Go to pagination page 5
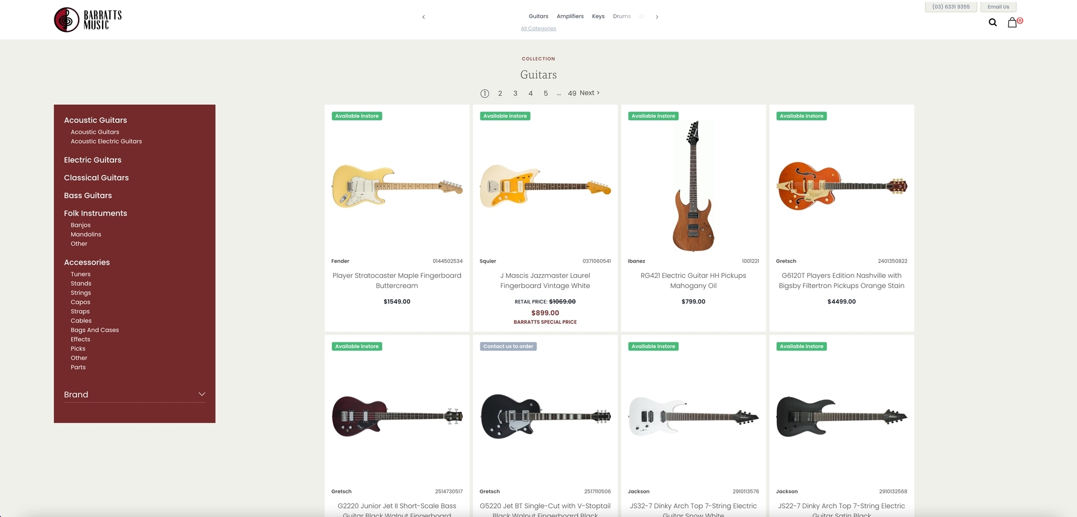Screen dimensions: 1077x517 point(545,94)
